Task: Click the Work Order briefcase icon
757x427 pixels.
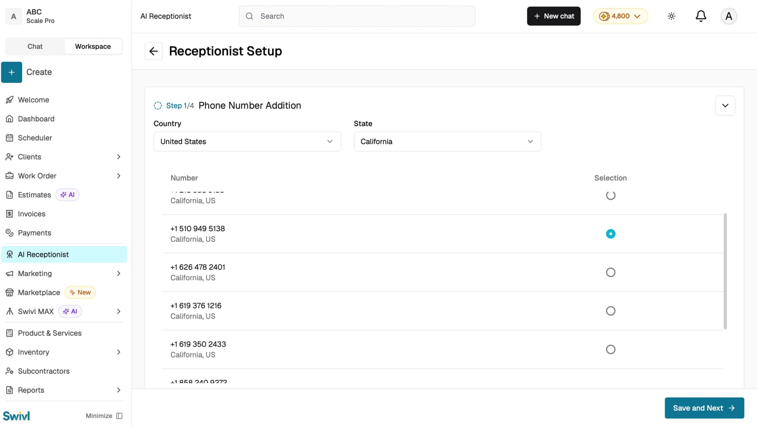Action: pos(9,176)
